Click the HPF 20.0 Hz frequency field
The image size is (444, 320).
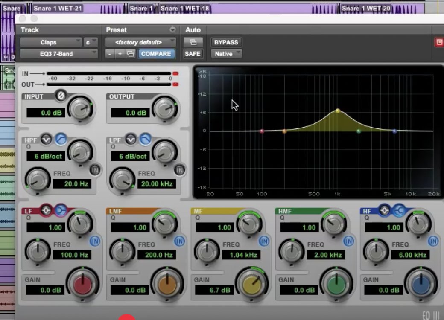click(x=72, y=184)
